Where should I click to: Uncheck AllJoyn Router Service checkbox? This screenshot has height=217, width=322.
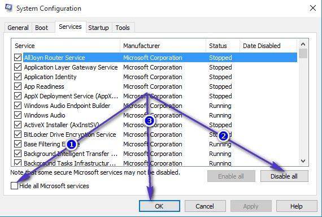click(x=18, y=57)
